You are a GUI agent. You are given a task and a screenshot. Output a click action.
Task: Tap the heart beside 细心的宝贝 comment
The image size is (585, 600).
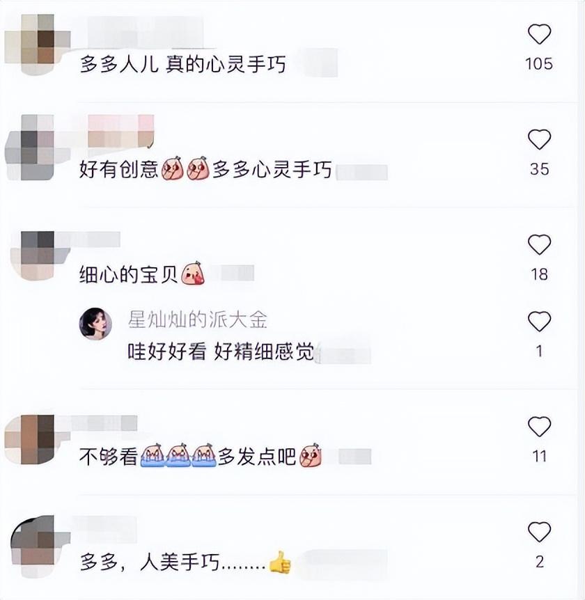pos(540,244)
